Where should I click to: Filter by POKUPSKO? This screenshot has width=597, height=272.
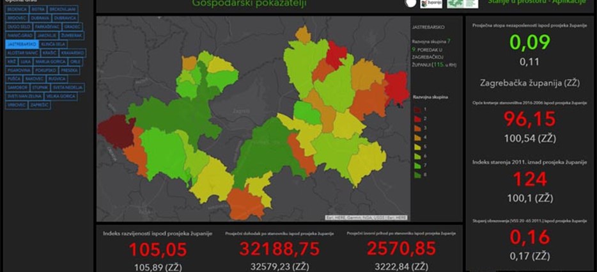[x=46, y=70]
